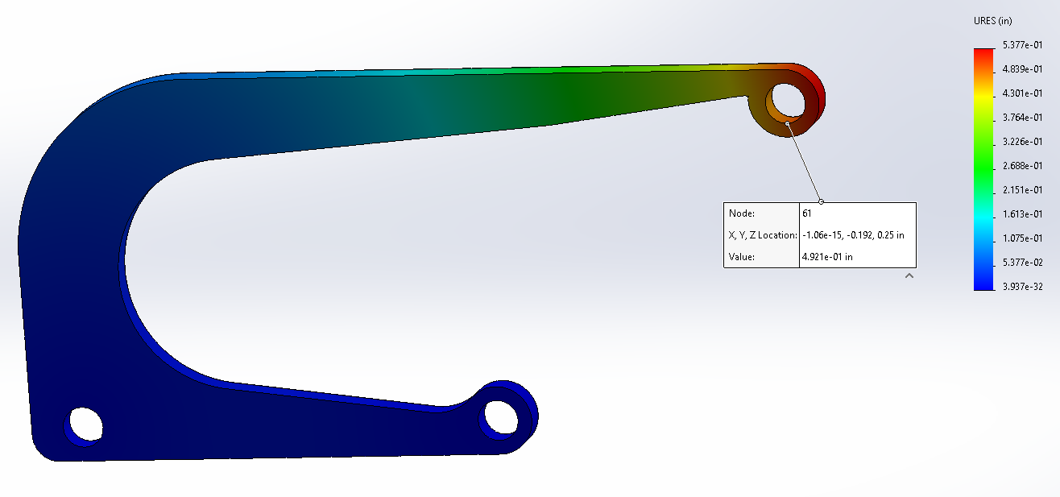Click the callout anchor circle atop probe box
The width and height of the screenshot is (1060, 497).
pos(821,201)
